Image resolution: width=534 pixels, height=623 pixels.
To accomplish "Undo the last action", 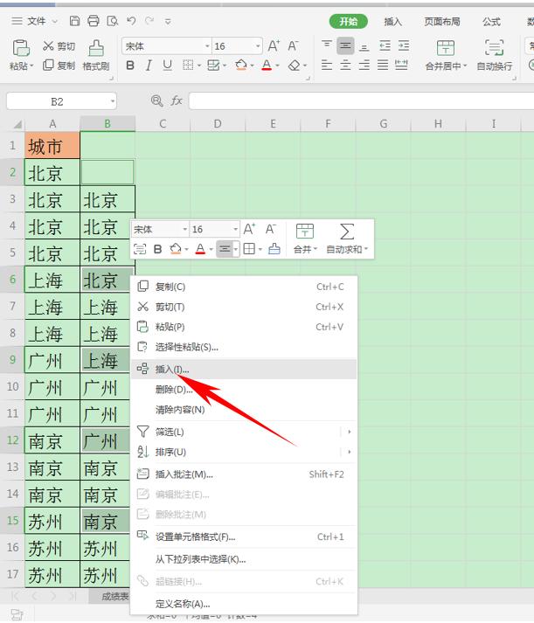I will pyautogui.click(x=131, y=21).
